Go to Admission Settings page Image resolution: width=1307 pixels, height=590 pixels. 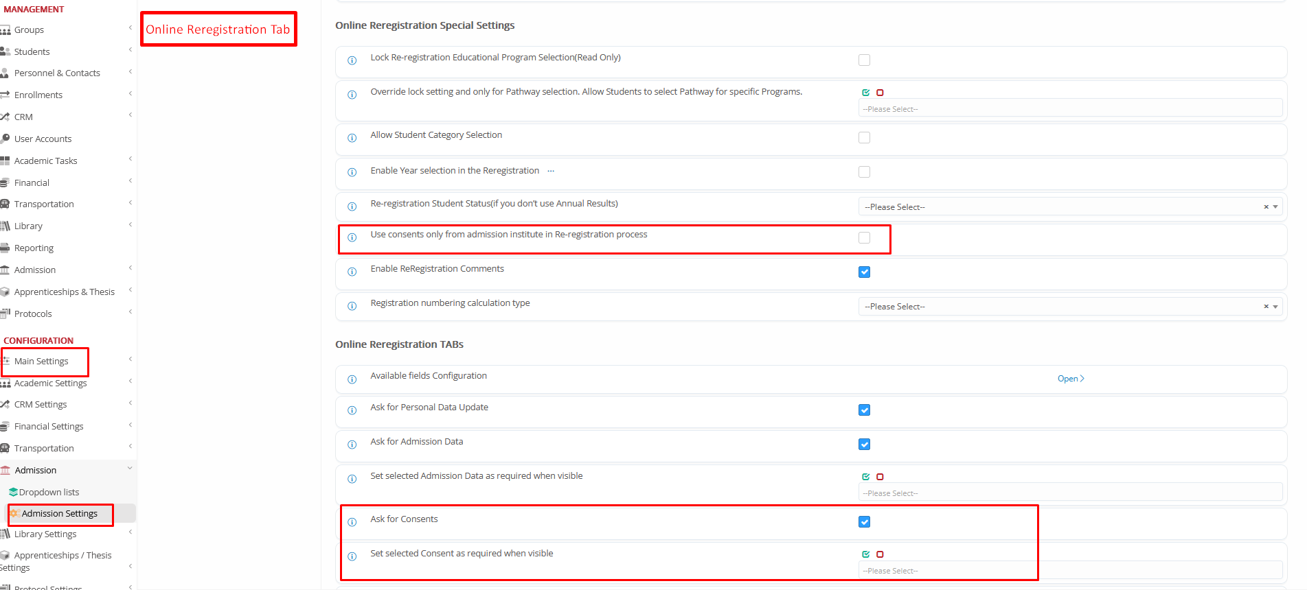coord(60,514)
